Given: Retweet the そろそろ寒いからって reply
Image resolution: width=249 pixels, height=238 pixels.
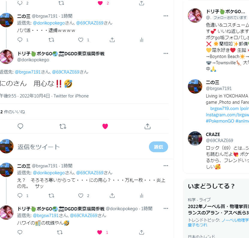Looking at the screenshot, I should coord(51,196).
